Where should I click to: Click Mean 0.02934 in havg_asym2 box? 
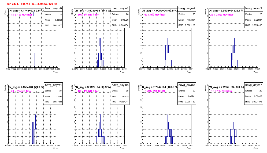[187, 20]
